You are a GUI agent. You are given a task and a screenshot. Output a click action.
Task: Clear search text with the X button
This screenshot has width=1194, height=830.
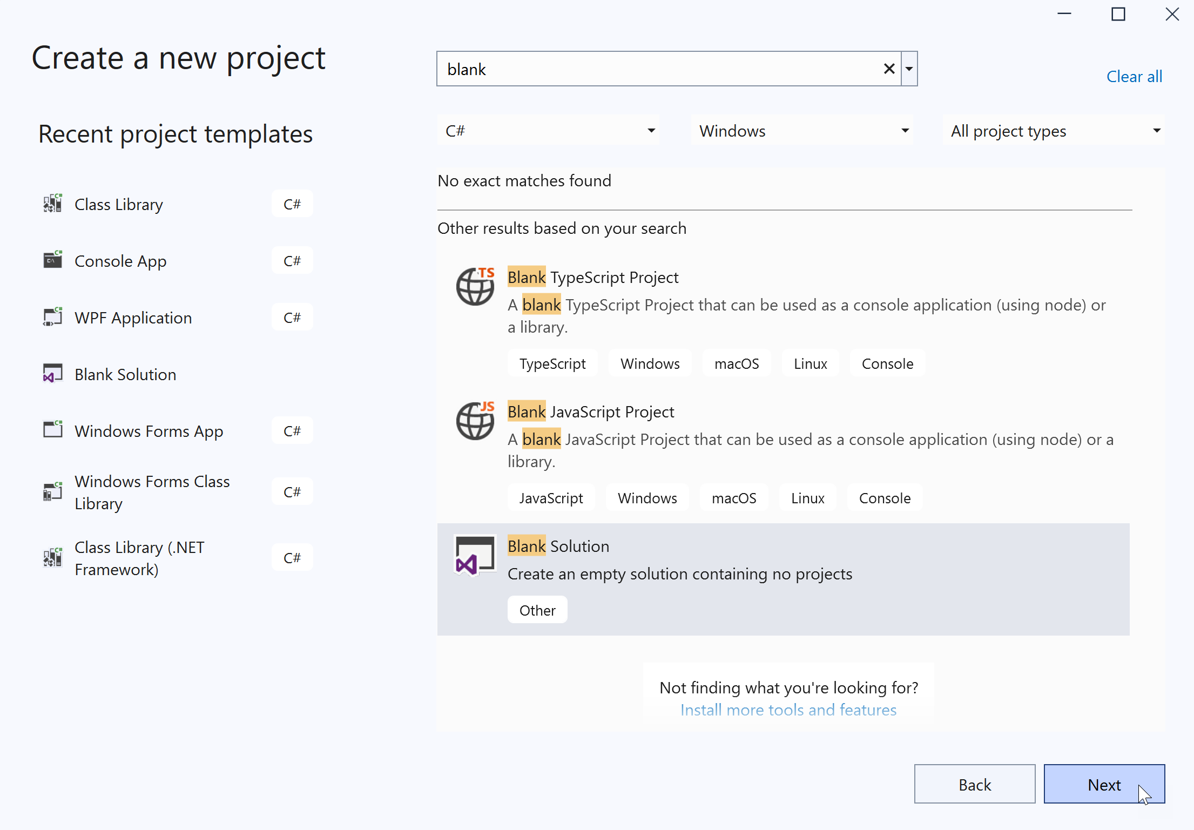coord(889,69)
